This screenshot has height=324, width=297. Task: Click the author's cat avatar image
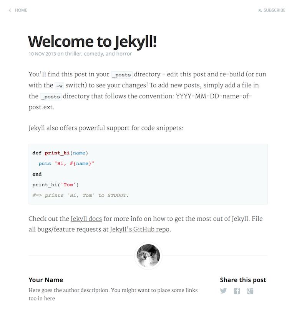click(x=148, y=256)
